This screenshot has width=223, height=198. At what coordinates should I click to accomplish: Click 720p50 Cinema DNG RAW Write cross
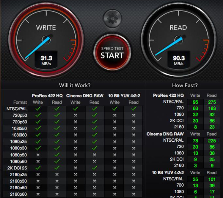(x=76, y=115)
